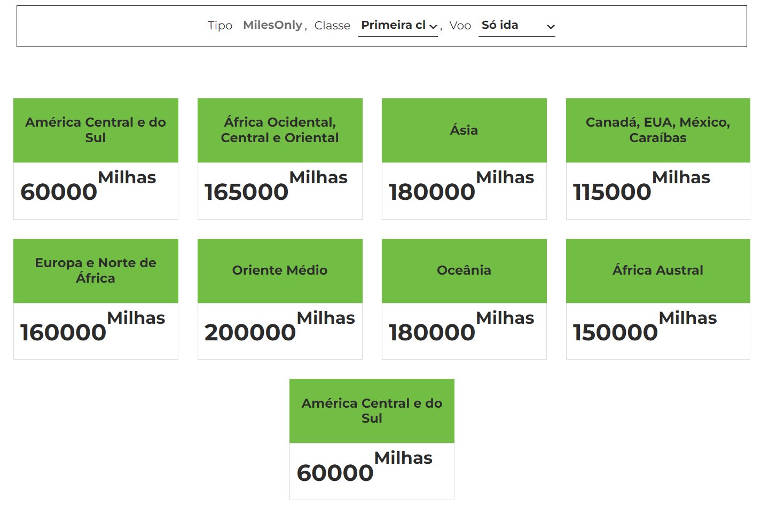761x506 pixels.
Task: Open the Voo "Só ida" dropdown
Action: [x=516, y=26]
